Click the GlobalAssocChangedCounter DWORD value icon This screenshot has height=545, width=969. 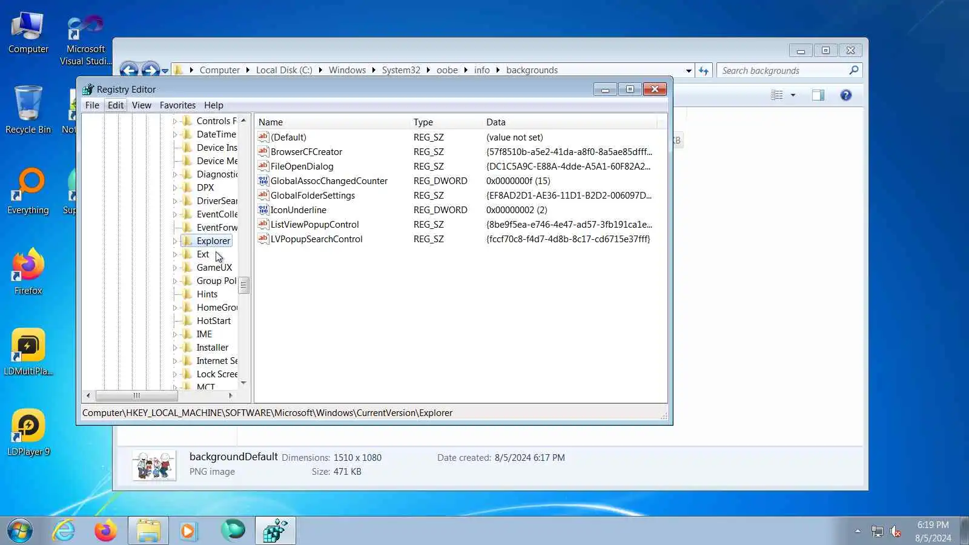point(263,180)
